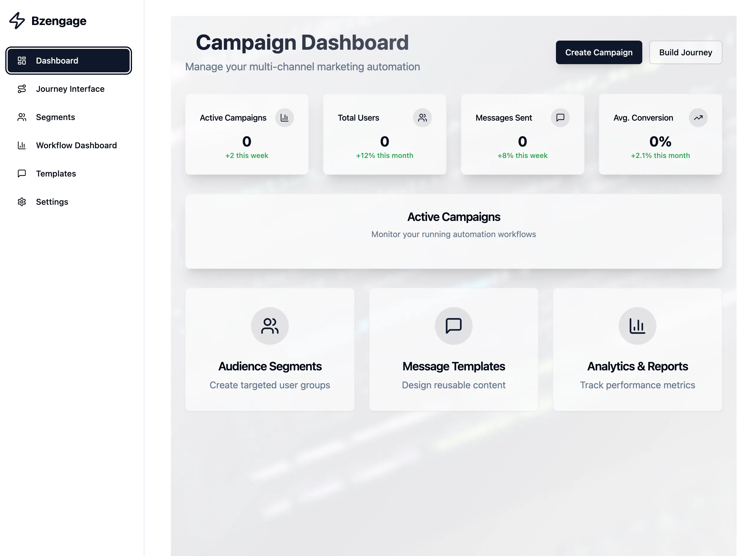
Task: Click the "+2 this week" text
Action: [246, 156]
